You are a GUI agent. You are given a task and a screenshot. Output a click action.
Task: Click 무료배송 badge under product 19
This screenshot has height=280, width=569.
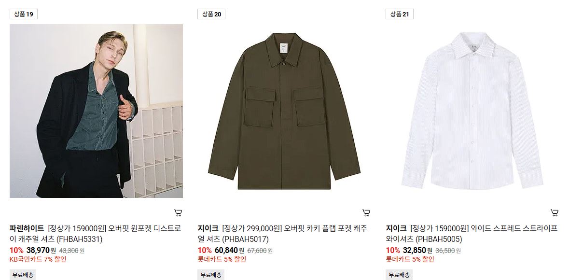click(x=23, y=275)
